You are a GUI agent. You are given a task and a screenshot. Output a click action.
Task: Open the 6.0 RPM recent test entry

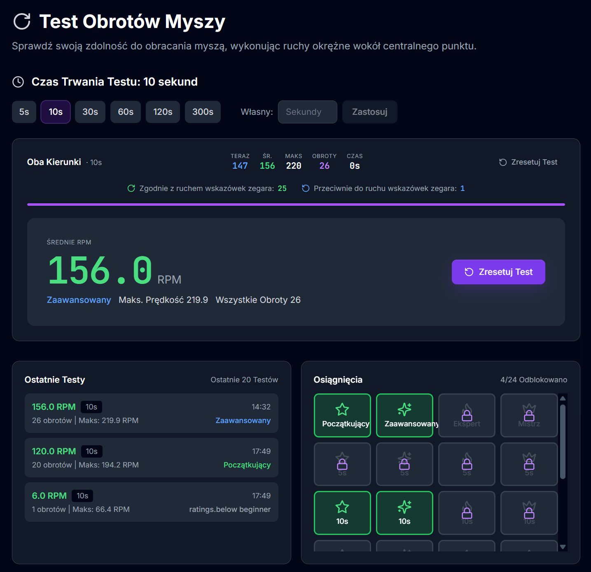(152, 502)
